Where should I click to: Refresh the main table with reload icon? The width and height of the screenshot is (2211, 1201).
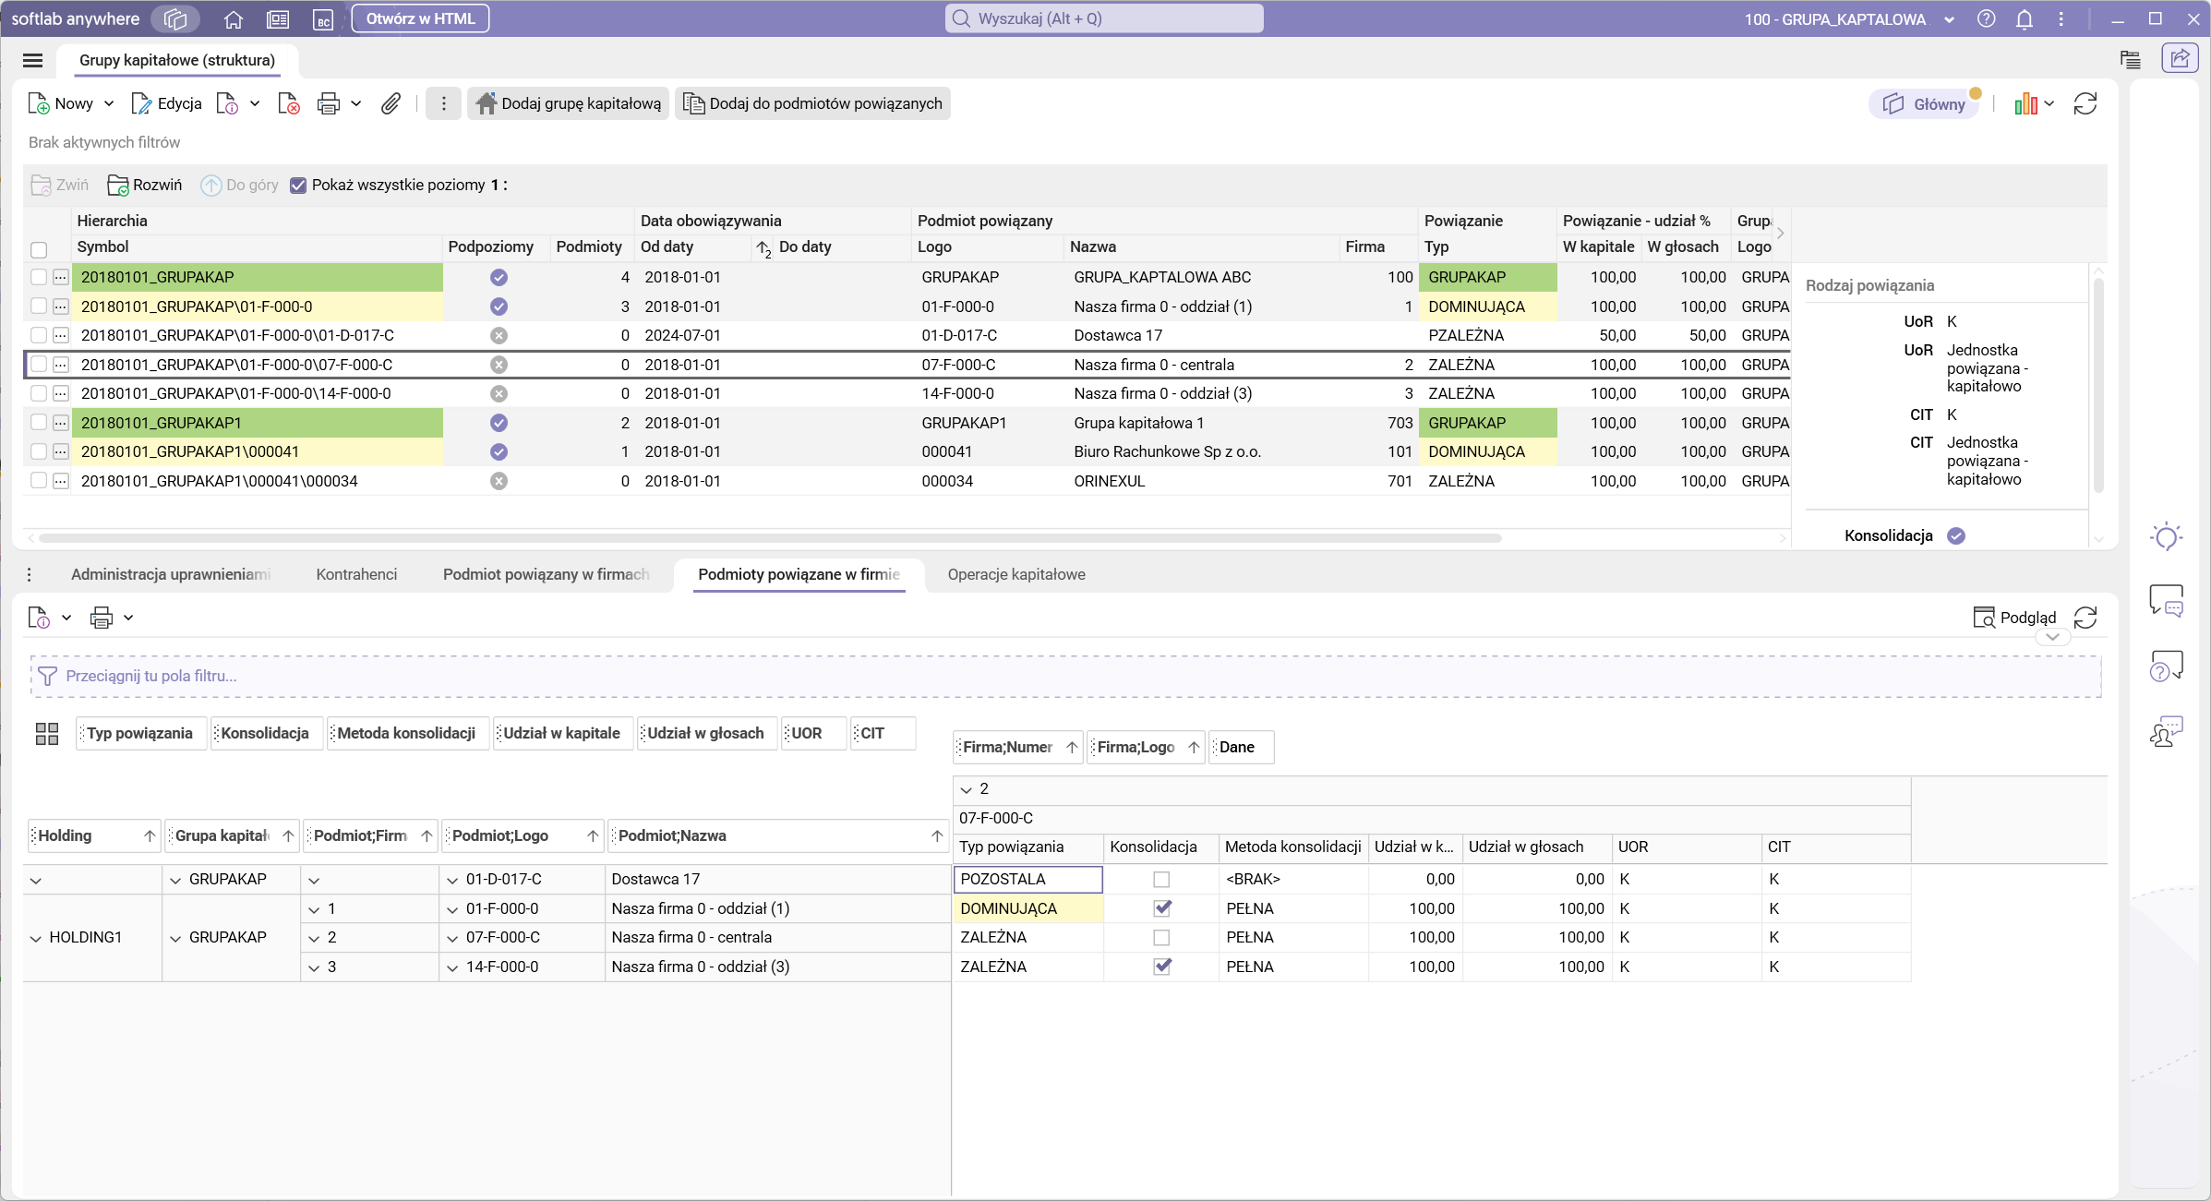pyautogui.click(x=2085, y=103)
